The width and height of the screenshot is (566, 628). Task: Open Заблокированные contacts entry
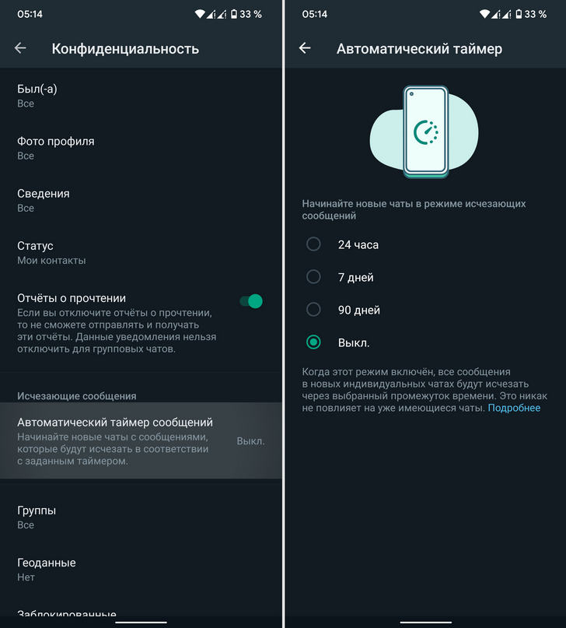pos(141,612)
